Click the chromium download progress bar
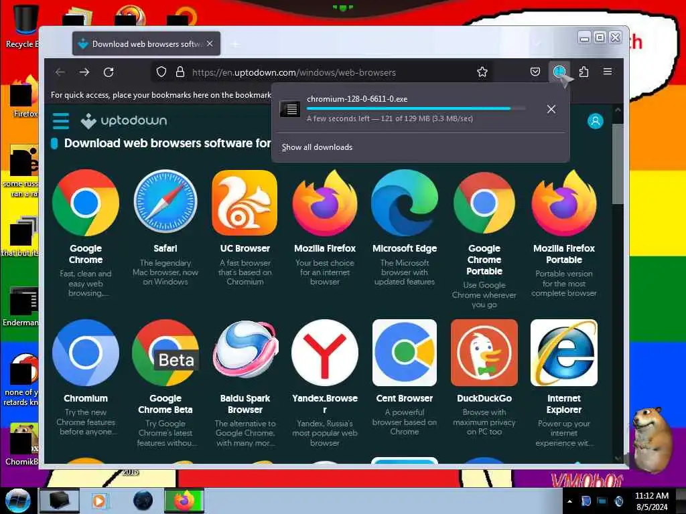 pyautogui.click(x=416, y=108)
